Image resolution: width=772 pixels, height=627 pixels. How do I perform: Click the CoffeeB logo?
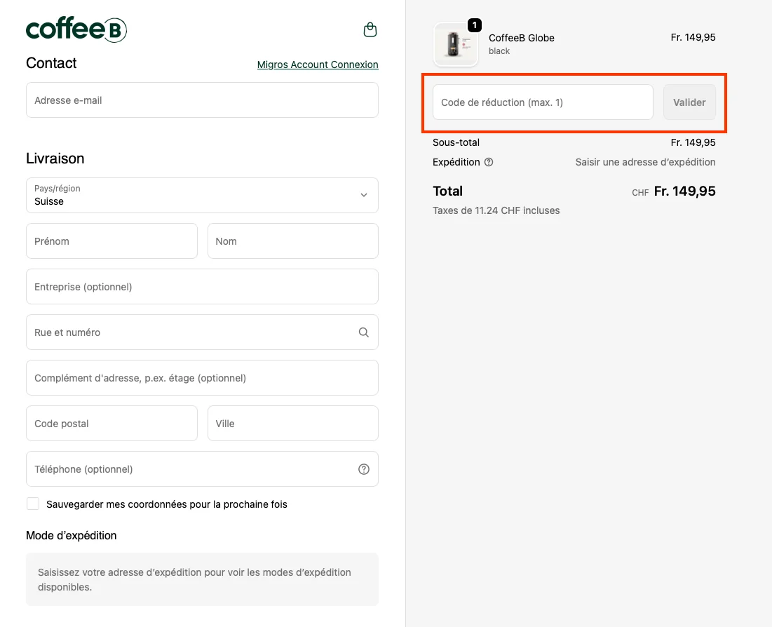[x=76, y=29]
